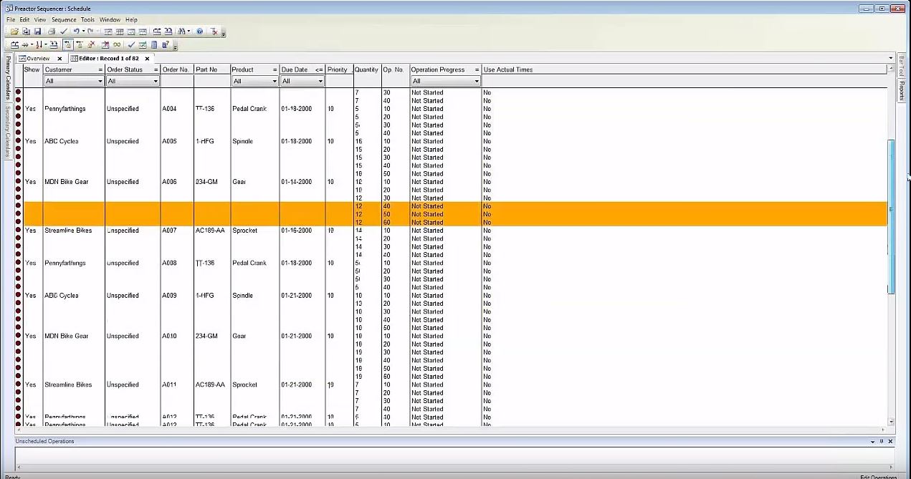Open the Customer filter dropdown

click(100, 82)
